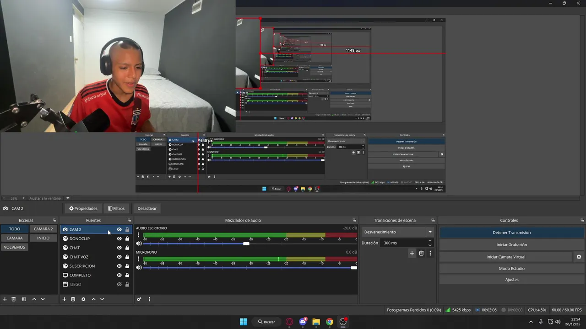This screenshot has width=586, height=329.
Task: Remove the selected source with trash icon
Action: click(73, 299)
